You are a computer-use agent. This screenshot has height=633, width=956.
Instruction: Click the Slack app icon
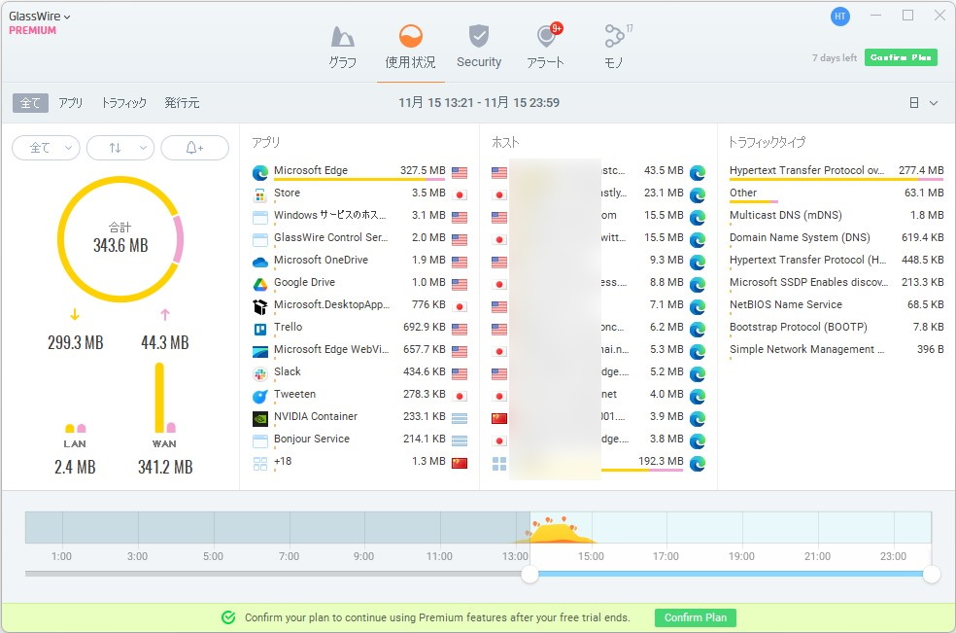point(260,374)
